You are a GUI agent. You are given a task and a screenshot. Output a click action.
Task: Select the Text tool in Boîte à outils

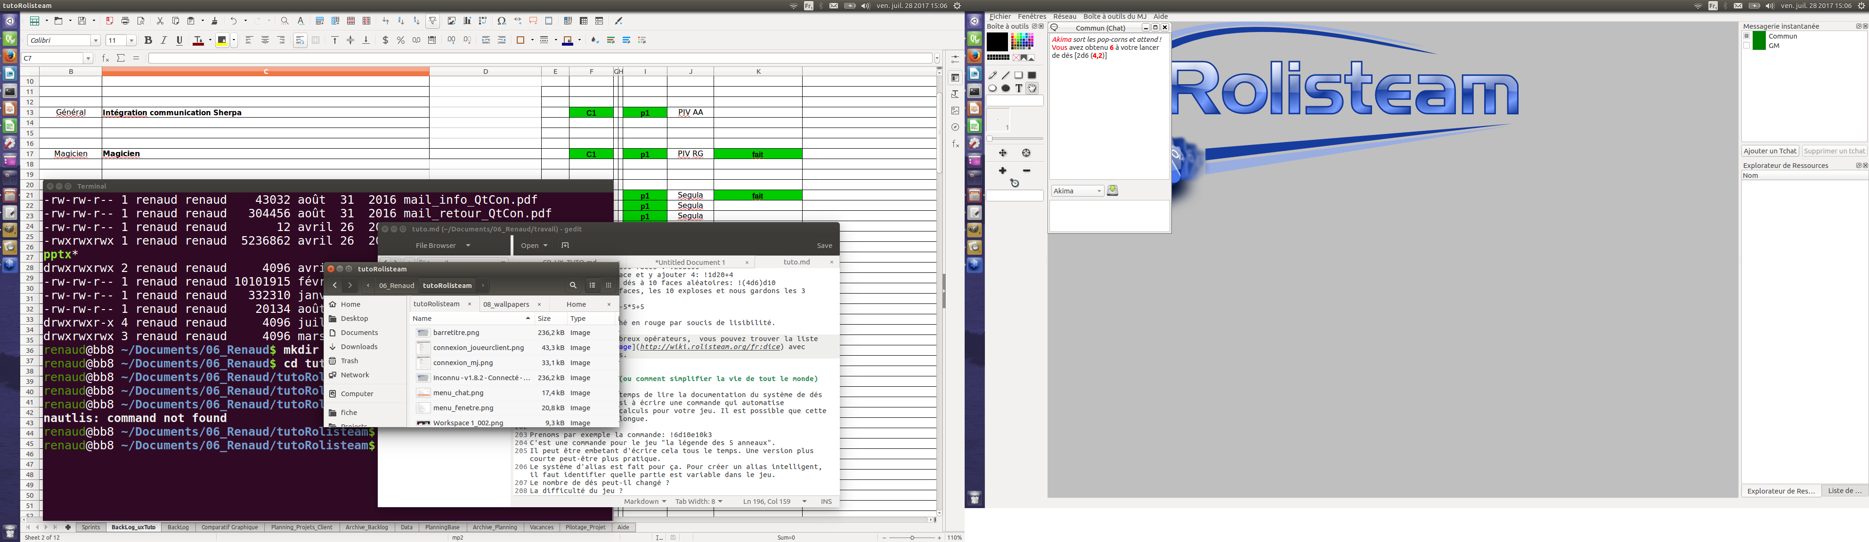coord(1019,88)
